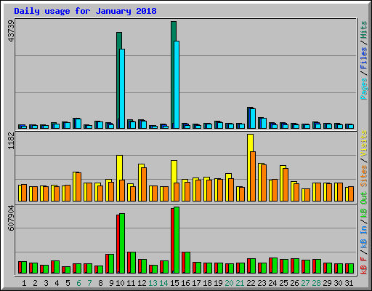Click green weekend day label '21'

tap(240, 283)
